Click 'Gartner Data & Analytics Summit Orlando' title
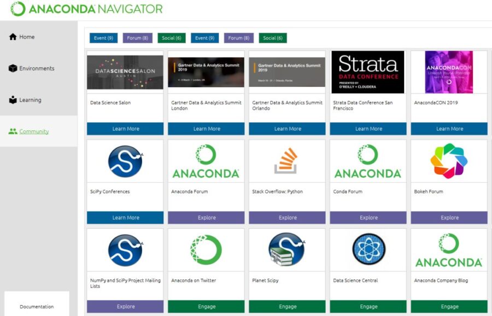Screen dimensions: 492x316 point(287,105)
